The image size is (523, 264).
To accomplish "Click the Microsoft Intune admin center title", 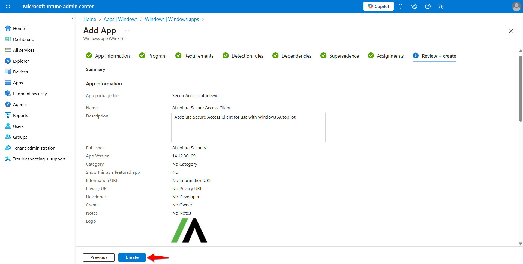I will (58, 6).
